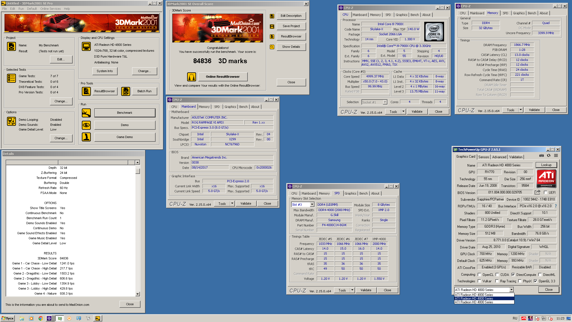Click the Intel Core i9 logo in CPU-Z
The image size is (572, 322).
click(434, 32)
